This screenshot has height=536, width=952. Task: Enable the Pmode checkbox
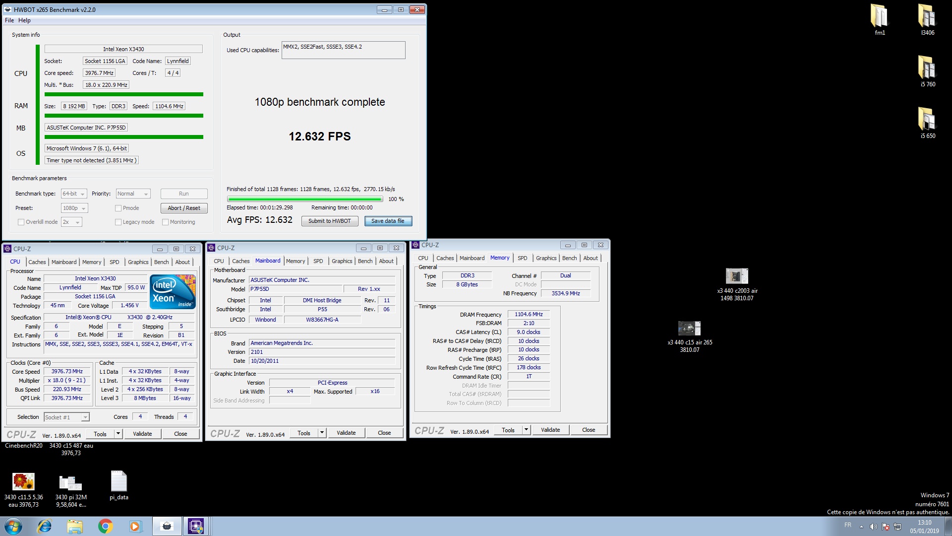(118, 208)
